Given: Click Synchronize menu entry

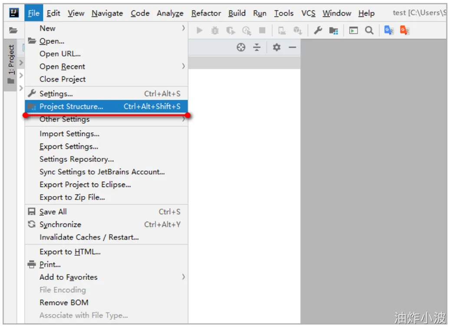Looking at the screenshot, I should point(106,224).
